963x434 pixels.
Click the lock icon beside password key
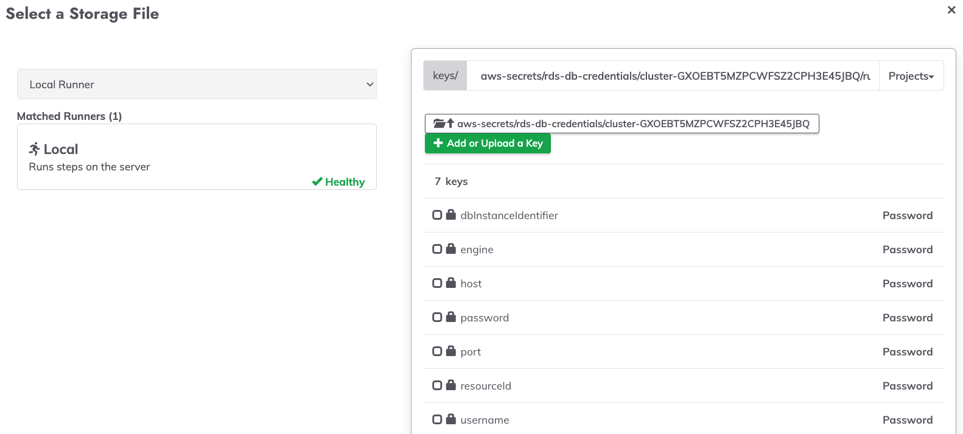(x=451, y=317)
